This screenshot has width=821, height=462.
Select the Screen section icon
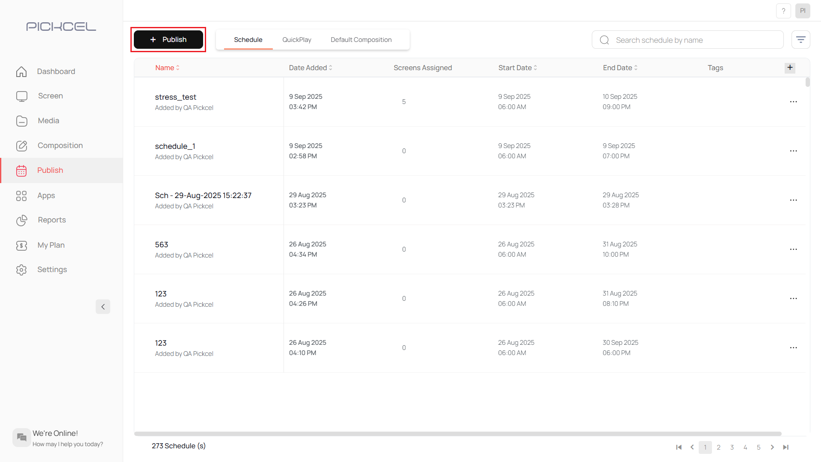pos(21,96)
